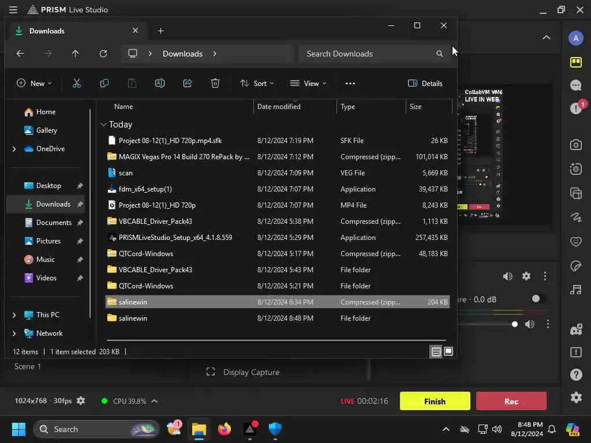Open the taskbar clock and date
The width and height of the screenshot is (591, 443).
point(527,429)
